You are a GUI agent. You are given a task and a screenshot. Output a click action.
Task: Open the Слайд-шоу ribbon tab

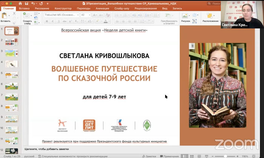point(122,8)
